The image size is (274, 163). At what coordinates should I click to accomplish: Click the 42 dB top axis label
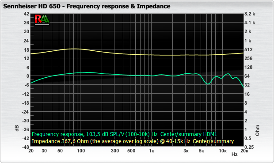(27, 14)
